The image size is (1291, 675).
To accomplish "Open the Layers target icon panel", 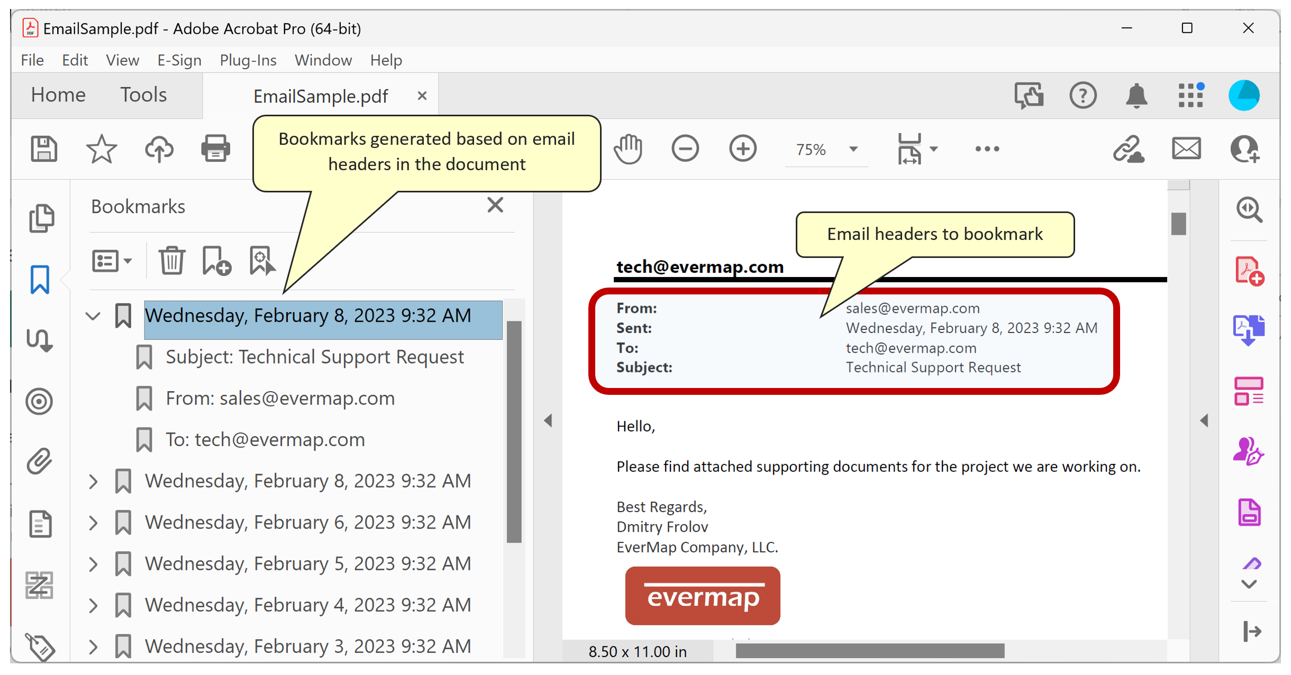I will [39, 401].
